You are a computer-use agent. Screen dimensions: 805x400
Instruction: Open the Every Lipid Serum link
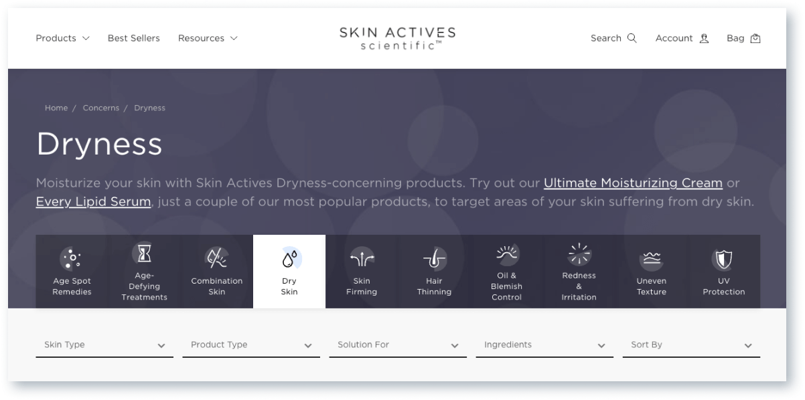pos(93,201)
